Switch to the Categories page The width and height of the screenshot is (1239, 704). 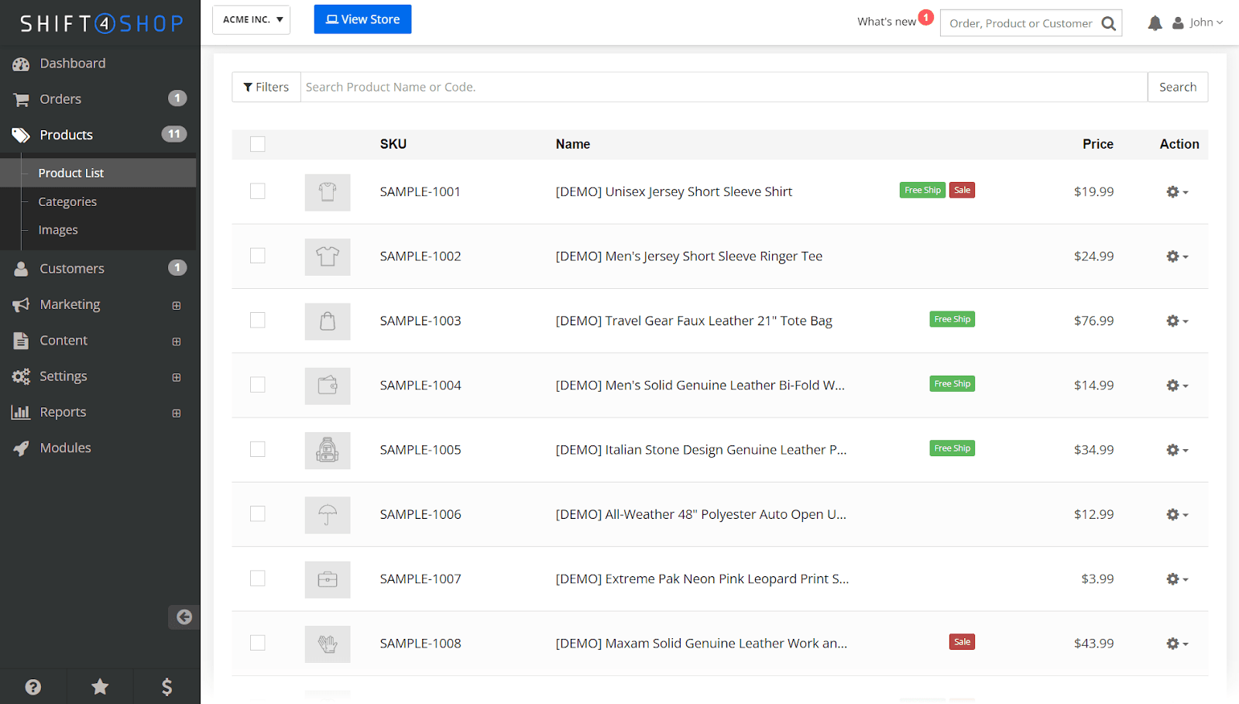pos(67,201)
